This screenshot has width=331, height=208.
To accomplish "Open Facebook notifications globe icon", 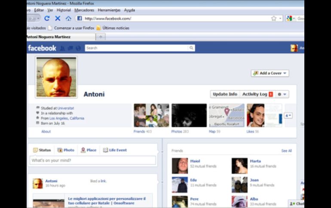I will (78, 48).
